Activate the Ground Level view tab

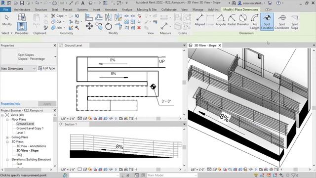click(74, 45)
